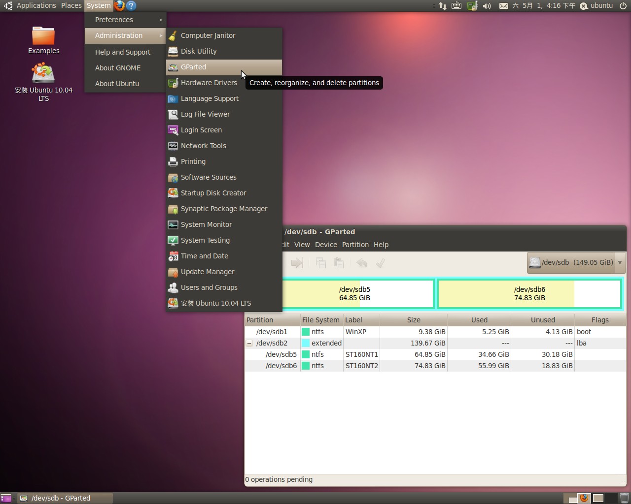Select the /dev/sdb5 row in partition table
The width and height of the screenshot is (631, 504).
click(x=435, y=354)
